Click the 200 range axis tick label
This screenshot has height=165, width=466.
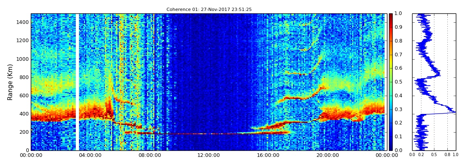pos(24,132)
